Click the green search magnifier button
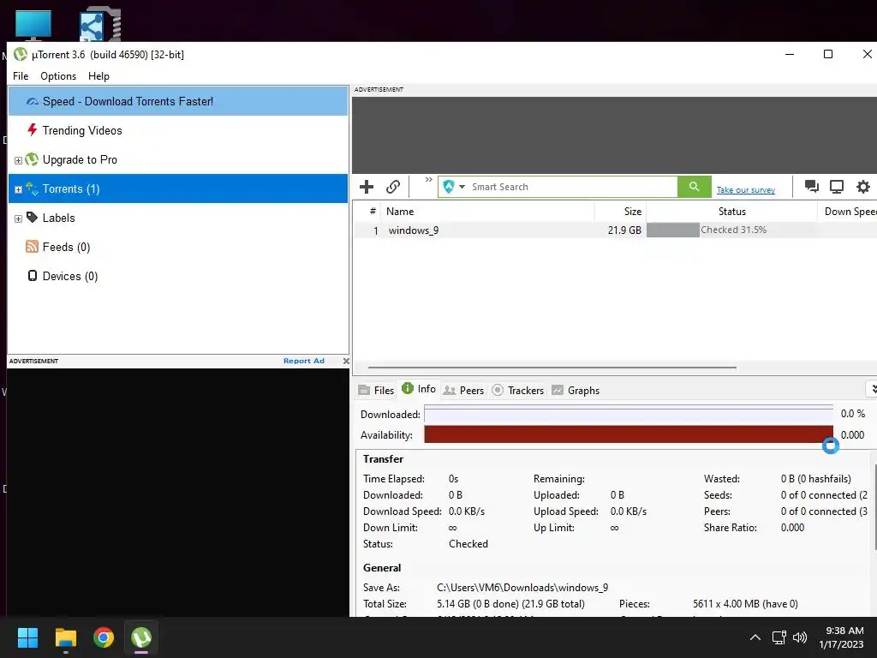The image size is (877, 658). tap(694, 187)
